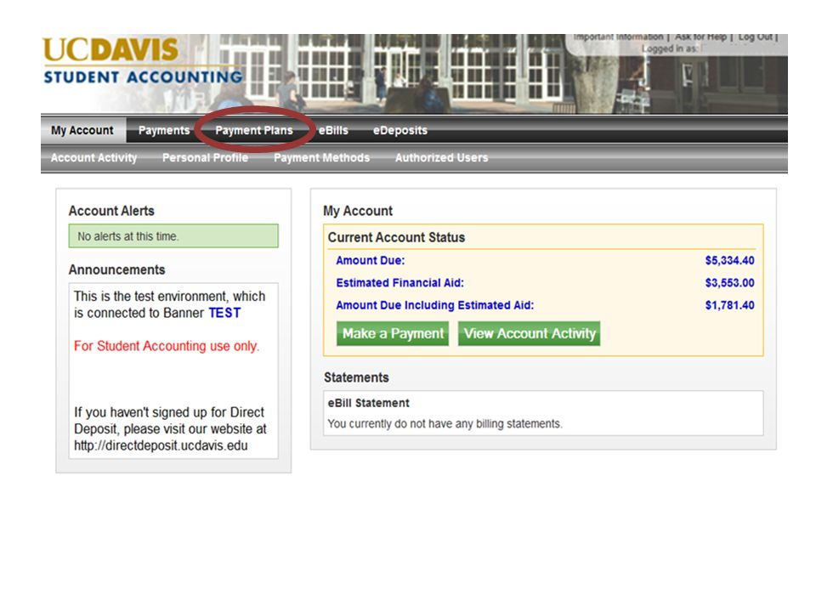Open the eDeposits tab

(399, 130)
